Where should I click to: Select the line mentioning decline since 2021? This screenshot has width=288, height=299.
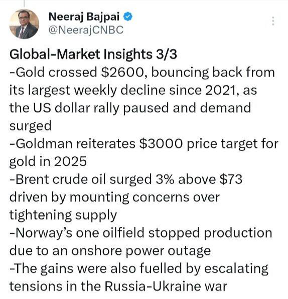[x=133, y=90]
